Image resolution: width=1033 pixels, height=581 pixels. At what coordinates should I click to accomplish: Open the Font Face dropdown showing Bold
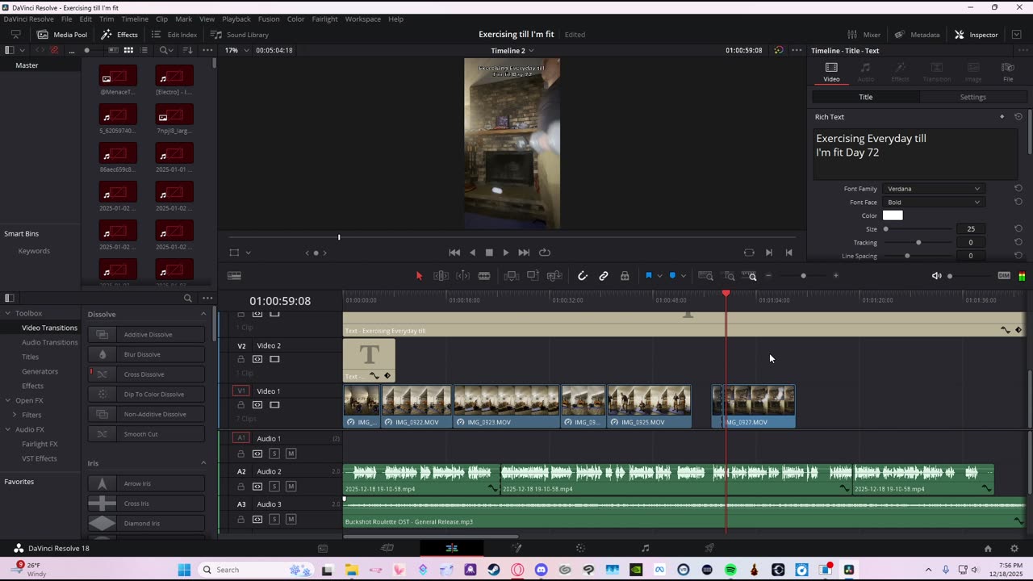point(933,203)
